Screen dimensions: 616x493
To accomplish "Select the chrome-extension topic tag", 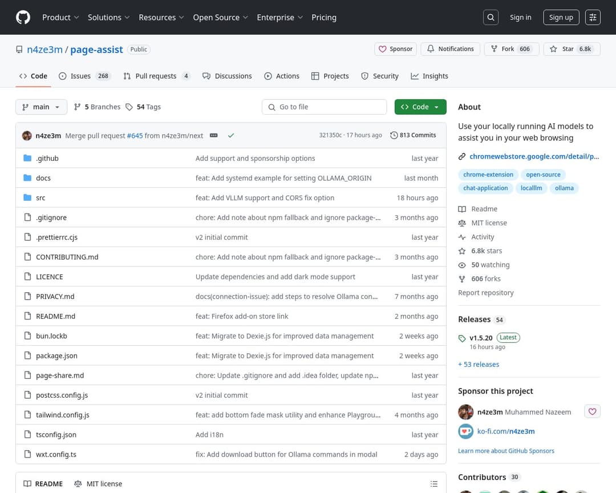I will click(488, 175).
